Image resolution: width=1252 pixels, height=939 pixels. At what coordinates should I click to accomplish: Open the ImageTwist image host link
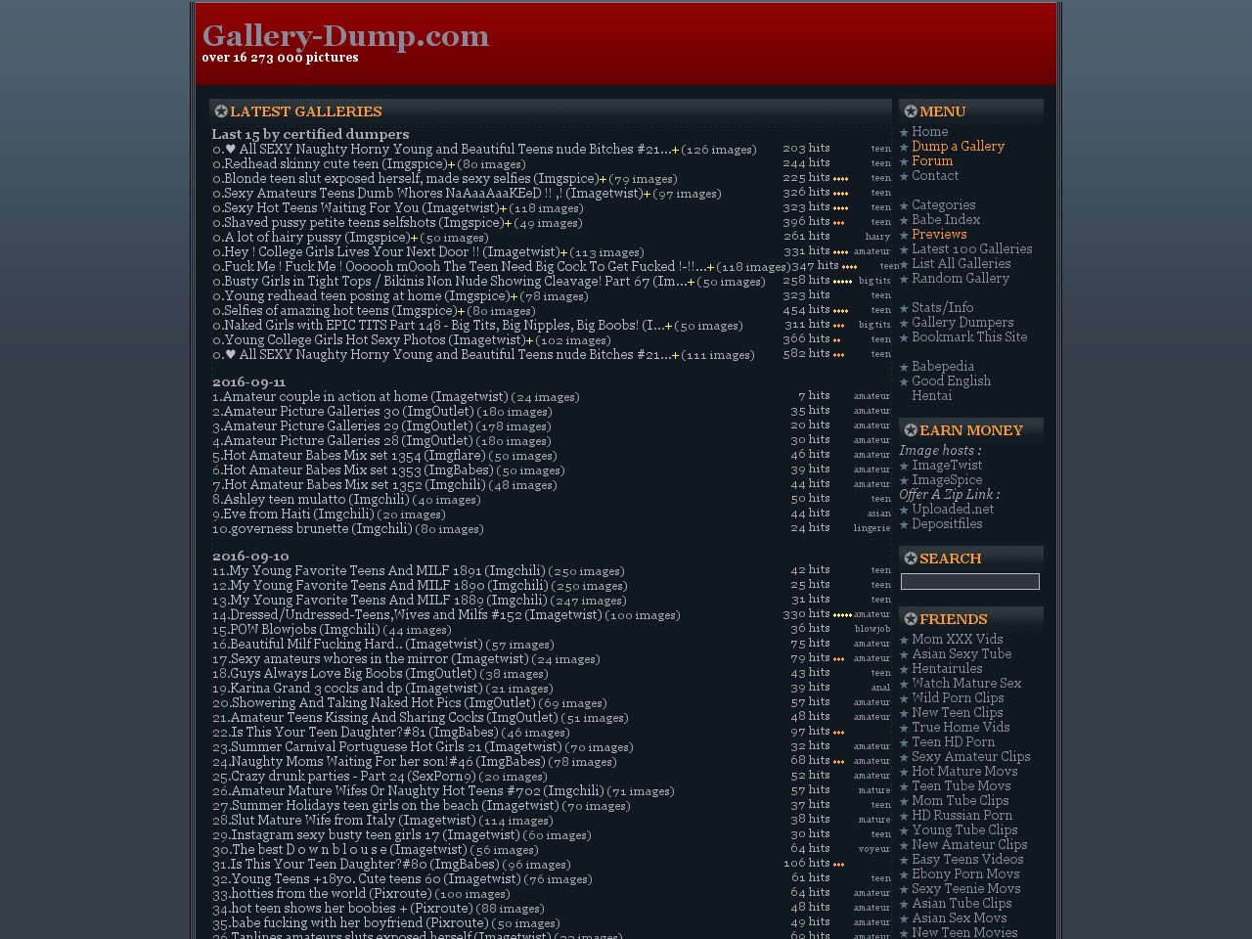pos(947,466)
